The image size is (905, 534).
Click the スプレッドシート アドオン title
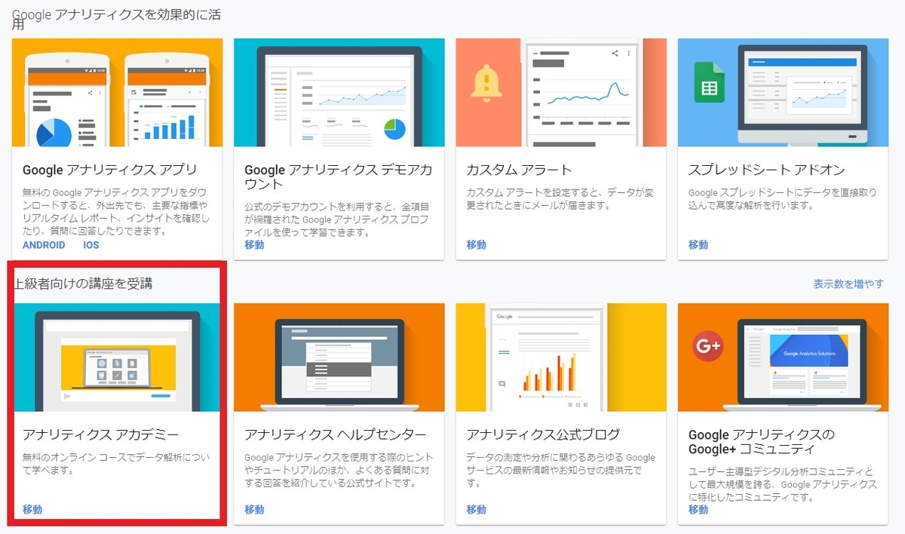click(767, 170)
